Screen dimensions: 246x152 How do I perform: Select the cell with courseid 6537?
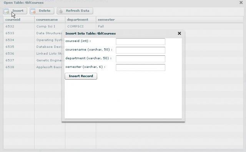pos(19,60)
